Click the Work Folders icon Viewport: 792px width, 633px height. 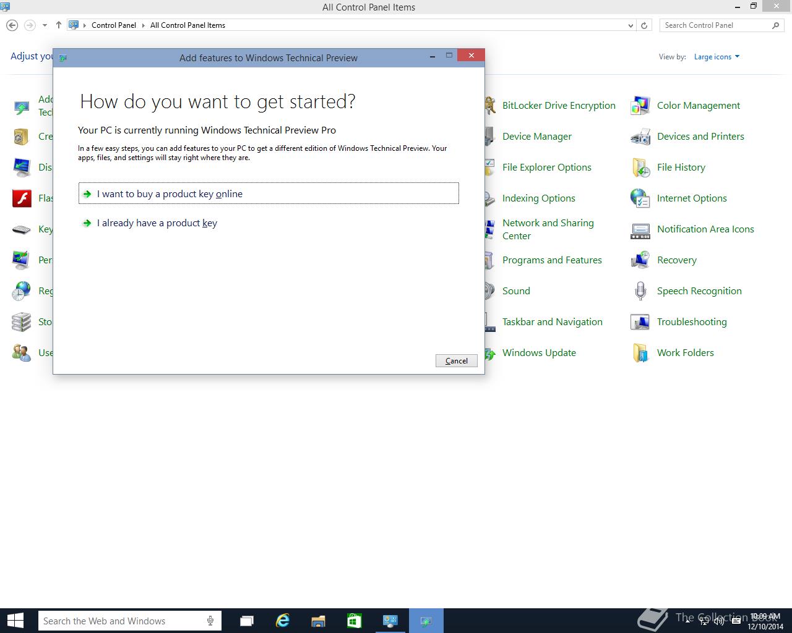640,353
